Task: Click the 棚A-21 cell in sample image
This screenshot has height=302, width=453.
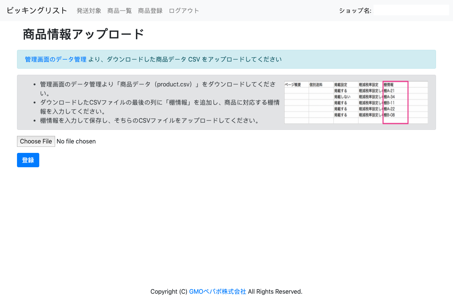Action: pos(390,91)
